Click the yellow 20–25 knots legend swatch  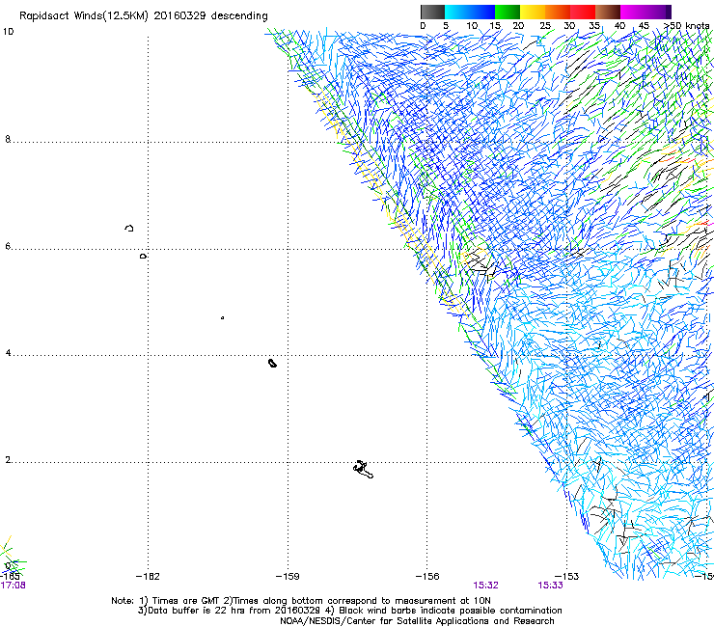(x=533, y=12)
